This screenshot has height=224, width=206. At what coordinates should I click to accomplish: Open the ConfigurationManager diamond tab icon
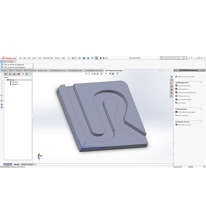[x=14, y=74]
